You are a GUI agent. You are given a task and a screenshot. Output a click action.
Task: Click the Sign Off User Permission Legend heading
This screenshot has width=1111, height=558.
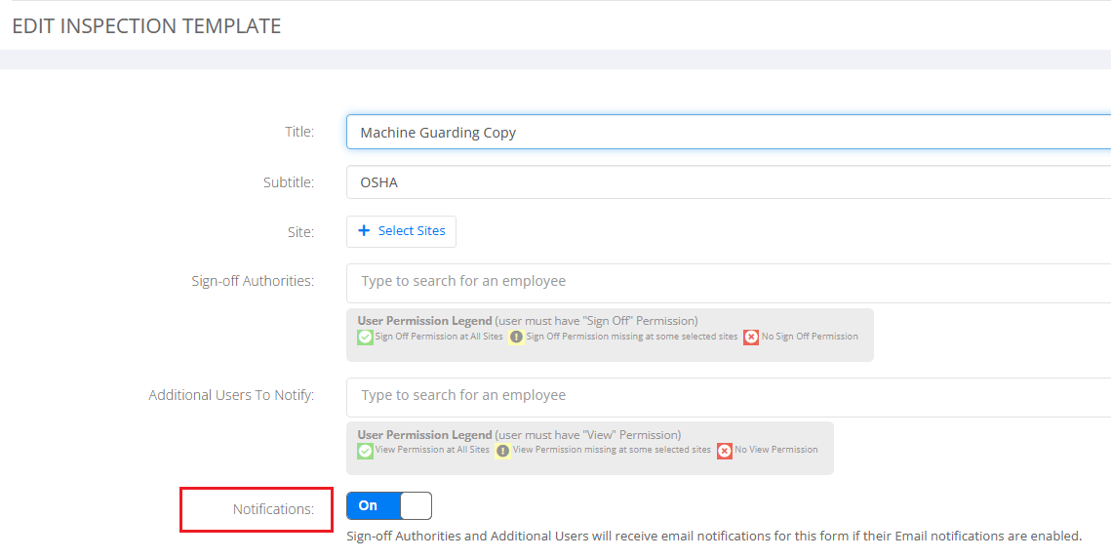424,321
